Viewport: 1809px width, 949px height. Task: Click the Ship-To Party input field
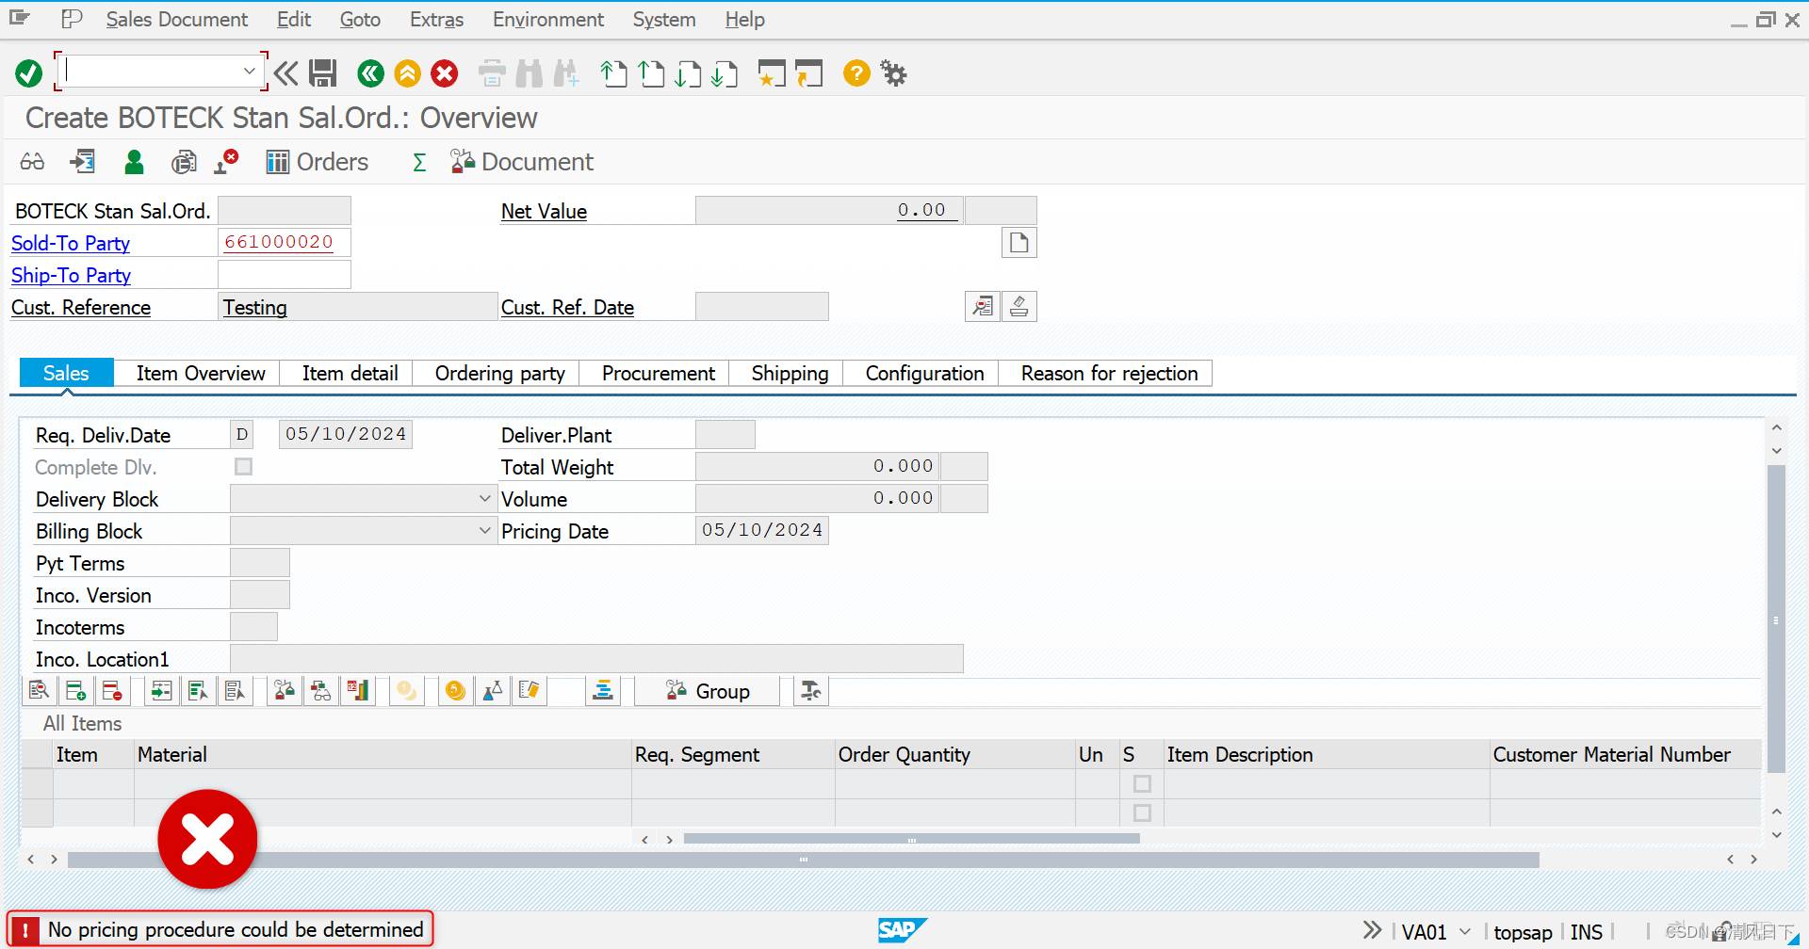[285, 275]
